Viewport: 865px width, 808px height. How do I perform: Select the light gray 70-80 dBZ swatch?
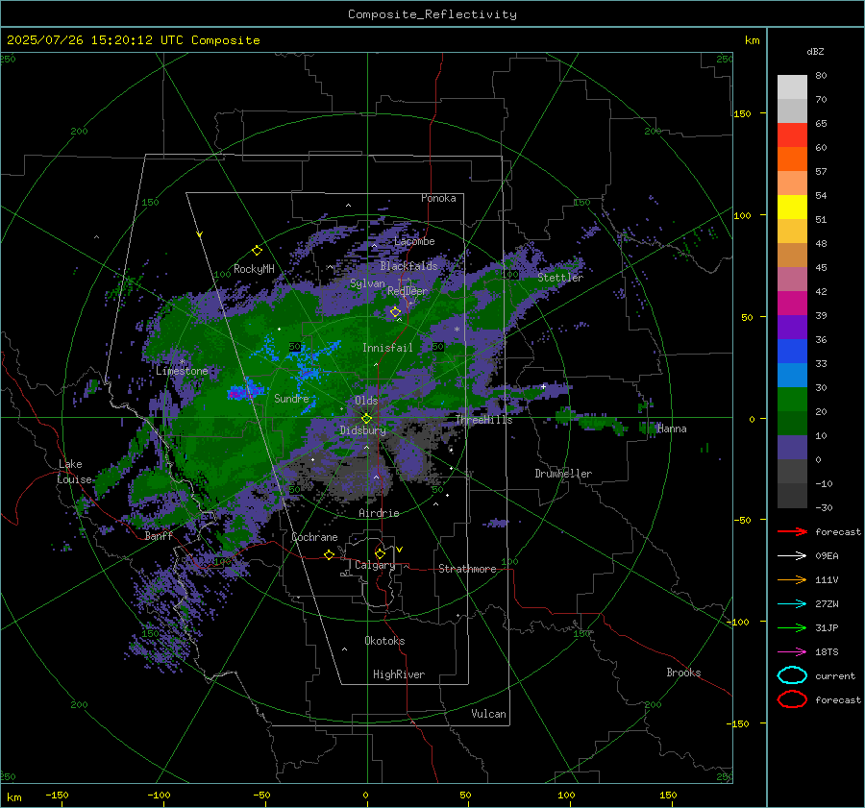(792, 86)
